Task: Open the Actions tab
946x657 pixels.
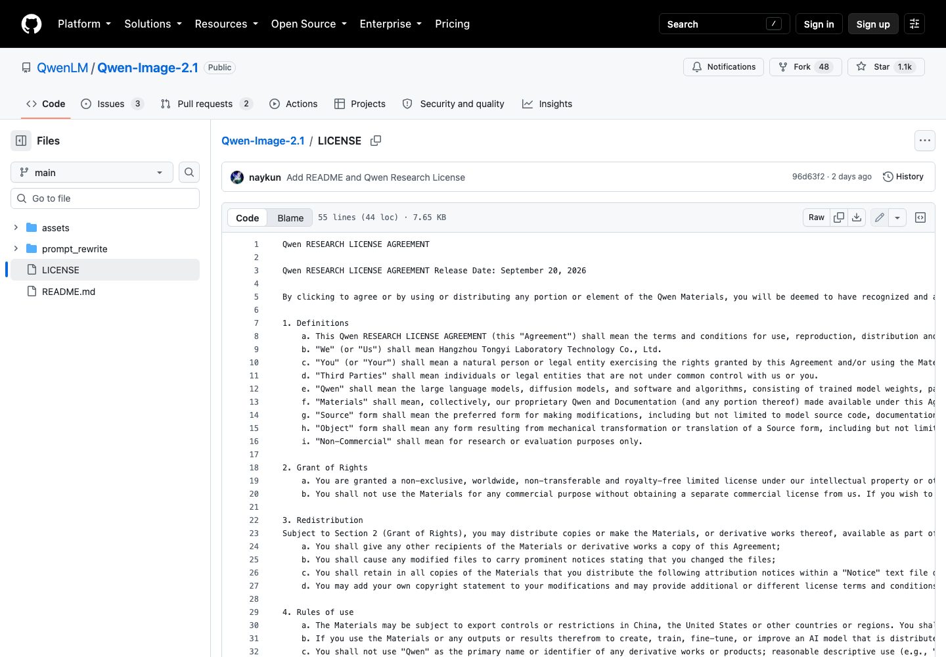Action: pos(294,104)
